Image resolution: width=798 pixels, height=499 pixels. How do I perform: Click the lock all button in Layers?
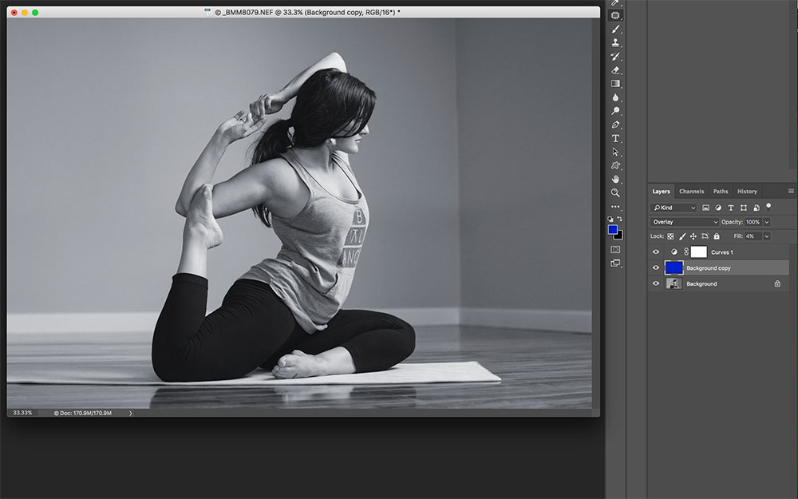[x=717, y=236]
